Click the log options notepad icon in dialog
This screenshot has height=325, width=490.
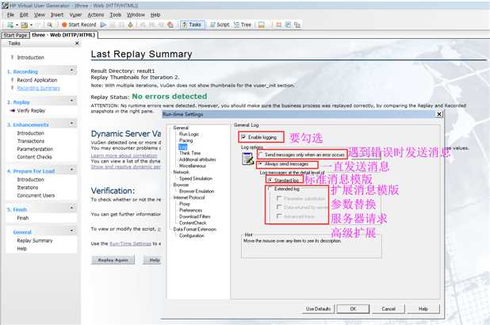point(248,159)
